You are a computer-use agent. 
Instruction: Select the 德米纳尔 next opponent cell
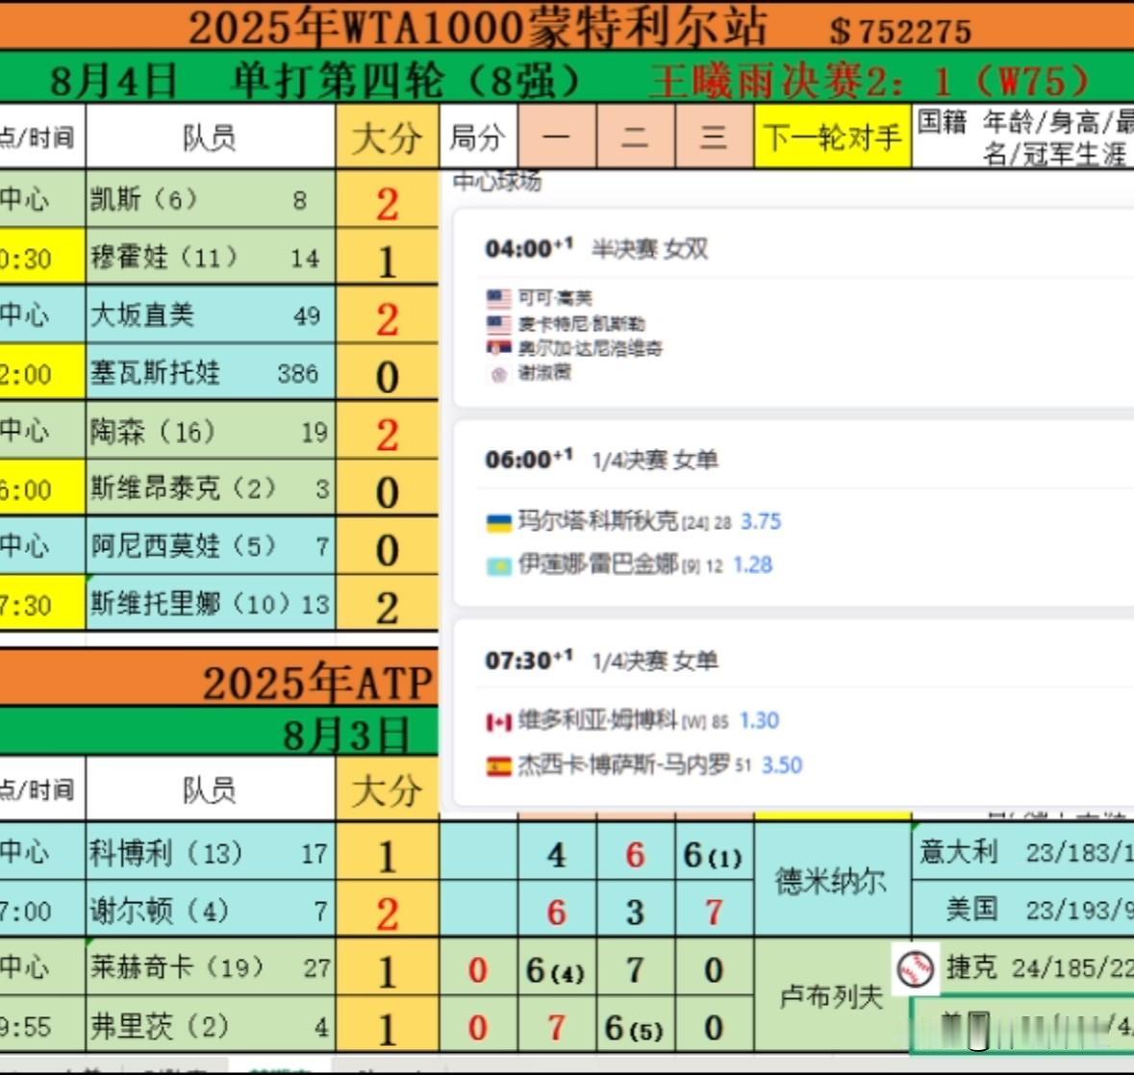832,881
